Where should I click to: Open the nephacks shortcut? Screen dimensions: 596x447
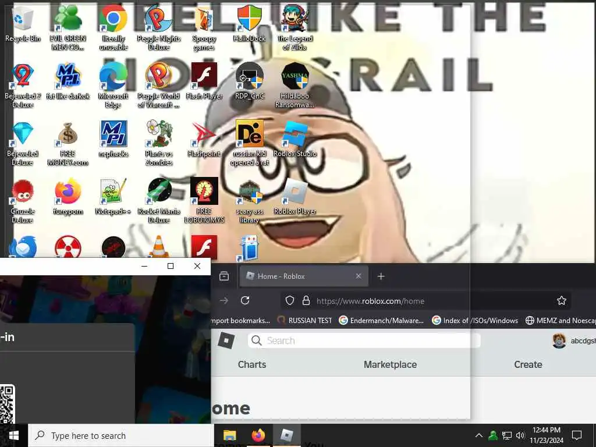click(113, 139)
